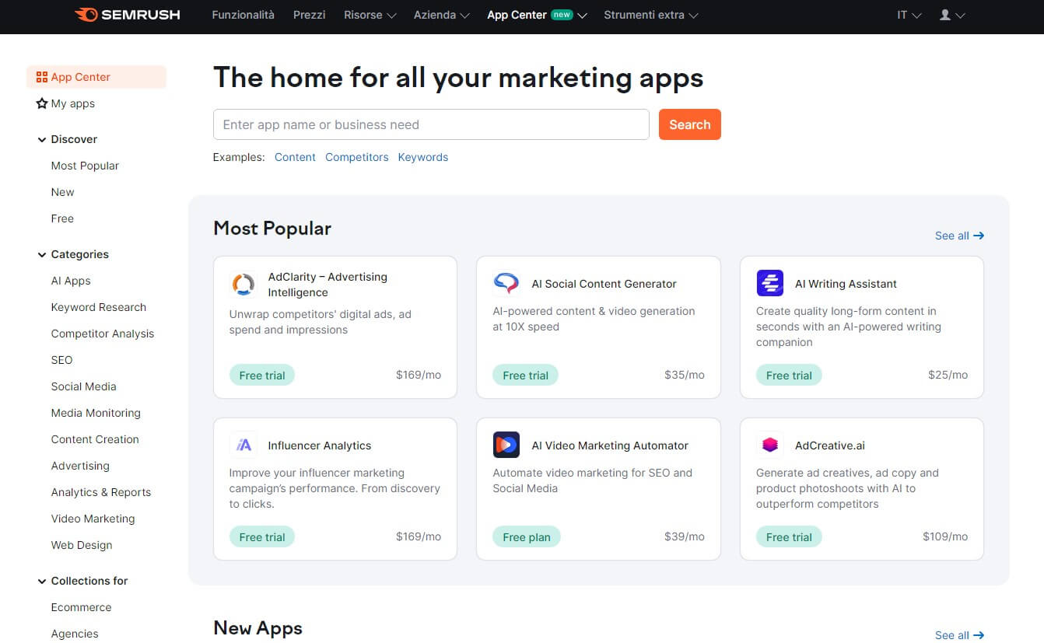Click the app search input field
Viewport: 1044px width, 643px height.
coord(431,124)
